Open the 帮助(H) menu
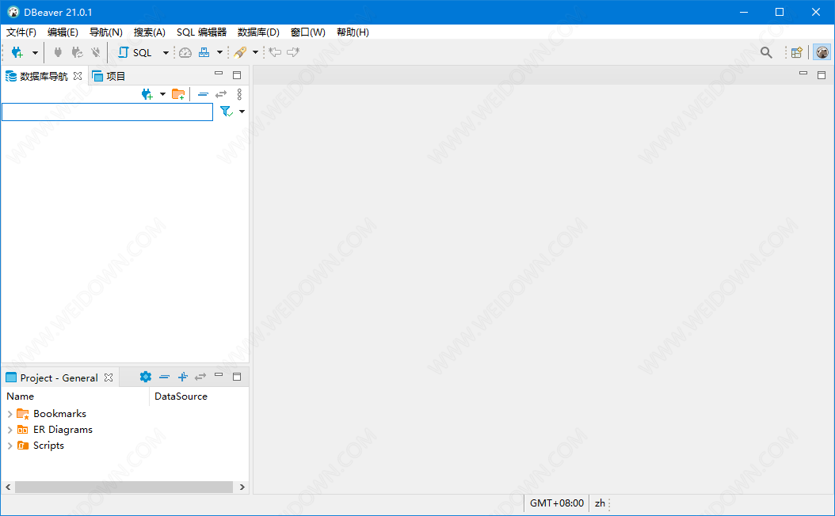 click(353, 32)
